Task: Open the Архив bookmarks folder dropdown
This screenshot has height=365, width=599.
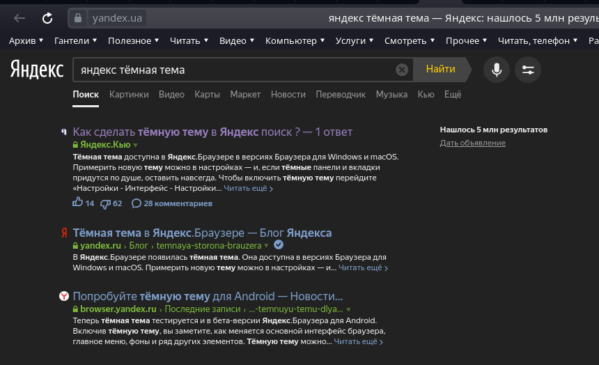Action: click(26, 41)
